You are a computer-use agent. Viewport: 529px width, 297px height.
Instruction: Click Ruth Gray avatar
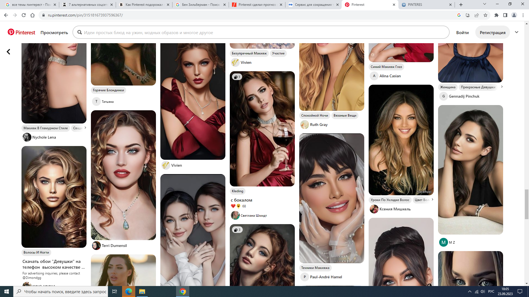pos(305,125)
